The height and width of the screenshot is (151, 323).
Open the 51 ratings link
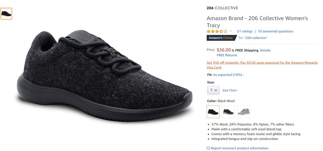pyautogui.click(x=245, y=31)
